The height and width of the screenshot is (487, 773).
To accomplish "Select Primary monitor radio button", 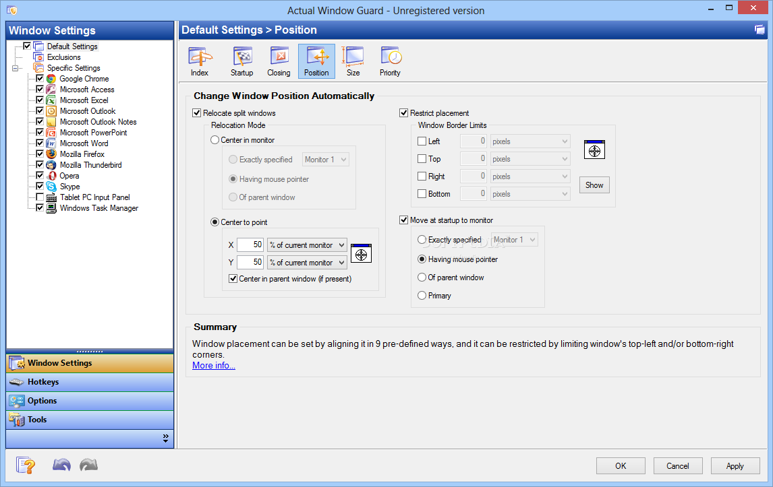I will pos(422,296).
